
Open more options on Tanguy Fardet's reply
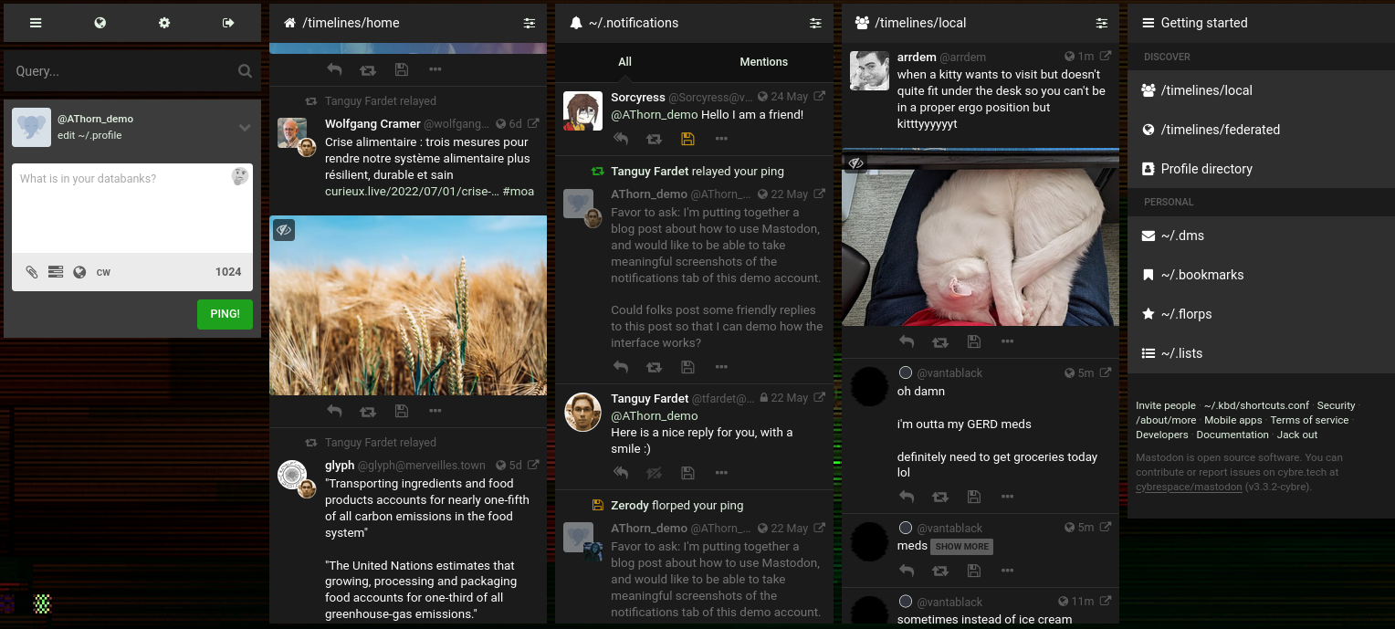(x=721, y=473)
